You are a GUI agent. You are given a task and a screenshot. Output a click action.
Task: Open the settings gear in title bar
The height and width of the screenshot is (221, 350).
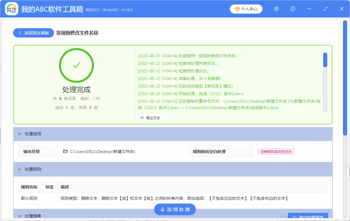pyautogui.click(x=276, y=9)
